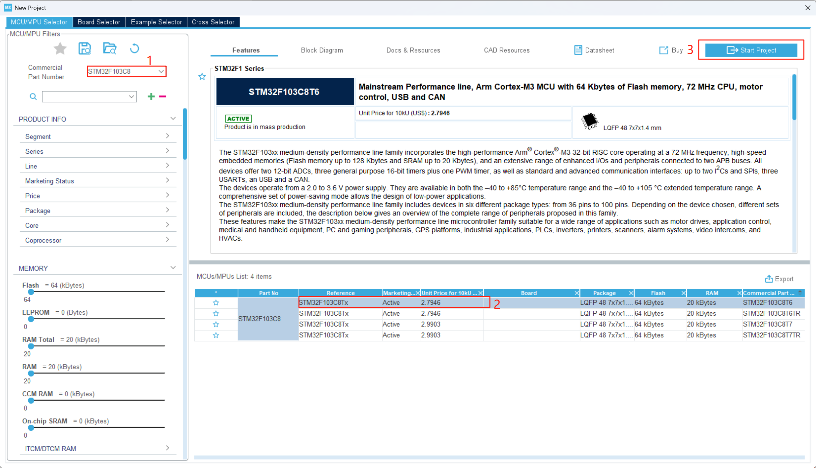Click the green plus add search icon
This screenshot has height=468, width=816.
point(151,96)
